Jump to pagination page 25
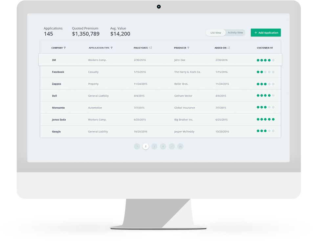 tap(180, 146)
